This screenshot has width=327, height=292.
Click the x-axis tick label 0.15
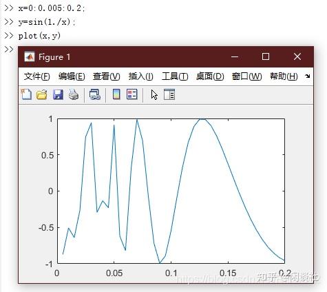pyautogui.click(x=228, y=273)
